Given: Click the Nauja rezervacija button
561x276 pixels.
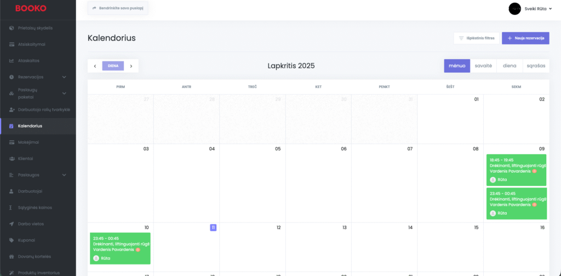Looking at the screenshot, I should [525, 38].
